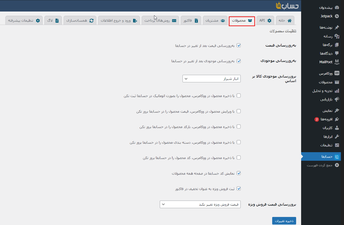Click the invoice icon on فاکتور tab

point(196,21)
